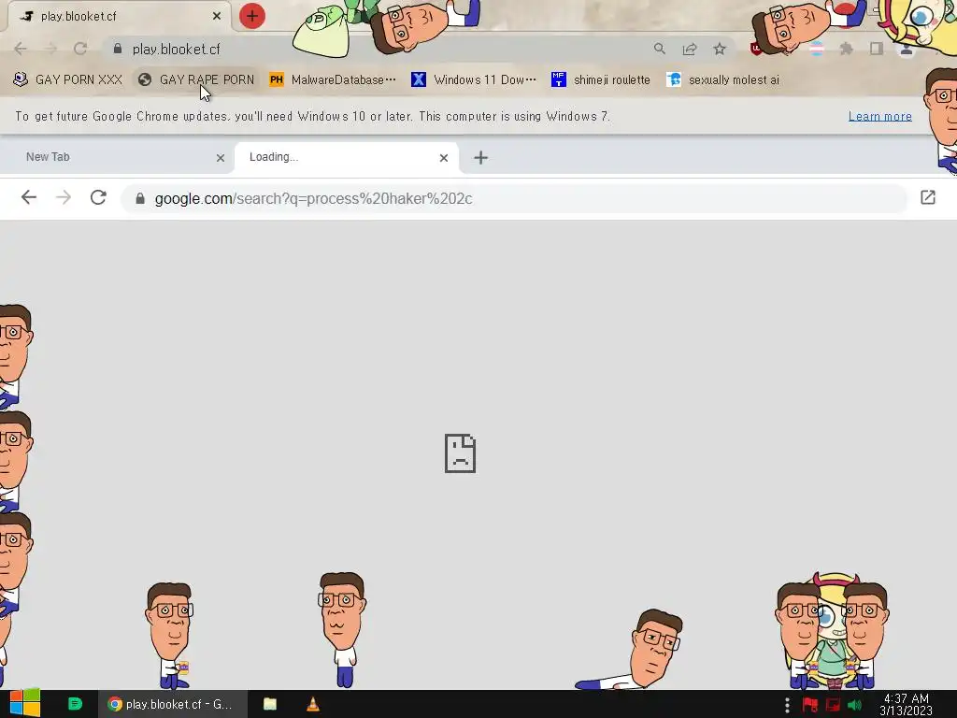Toggle the Chrome side panel icon

(876, 49)
